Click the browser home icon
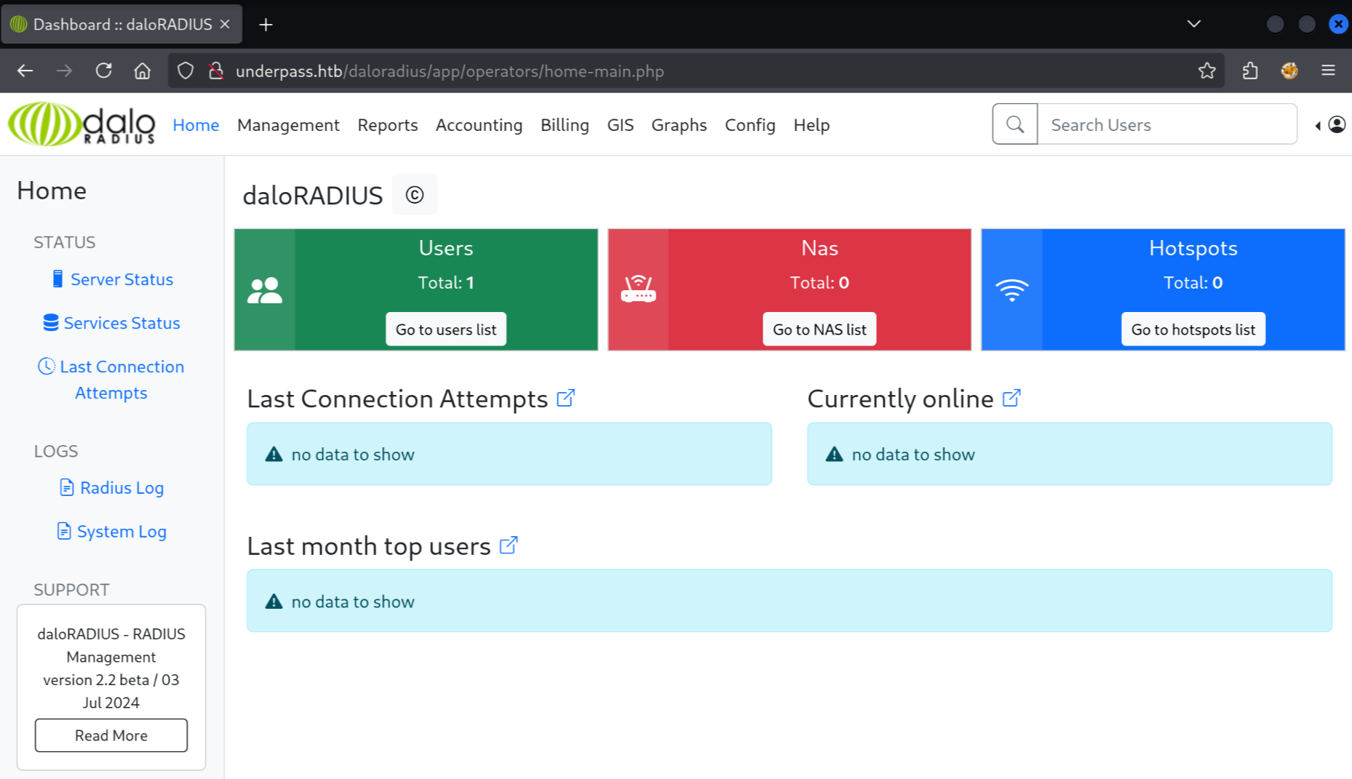This screenshot has width=1352, height=779. [143, 71]
